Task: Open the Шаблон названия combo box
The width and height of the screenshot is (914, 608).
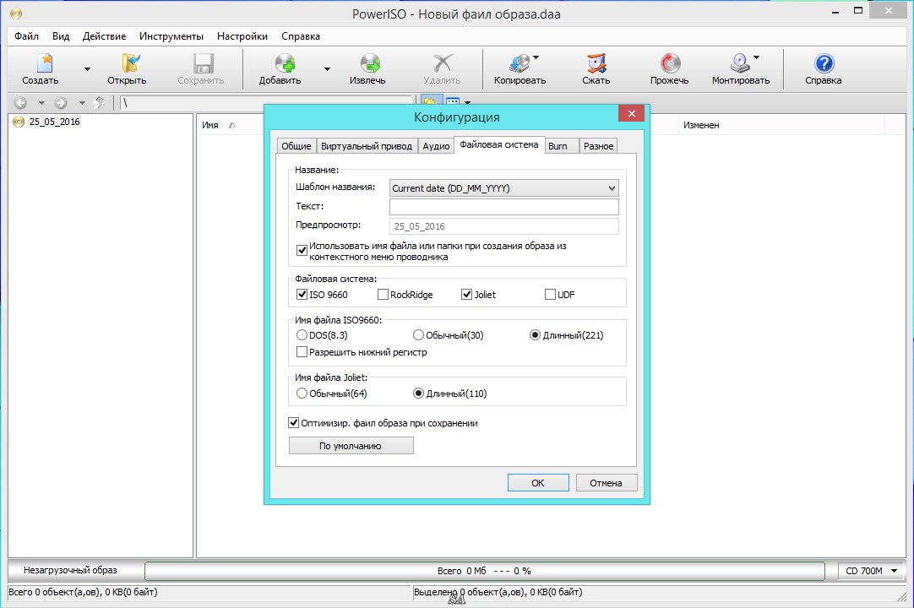Action: point(503,187)
